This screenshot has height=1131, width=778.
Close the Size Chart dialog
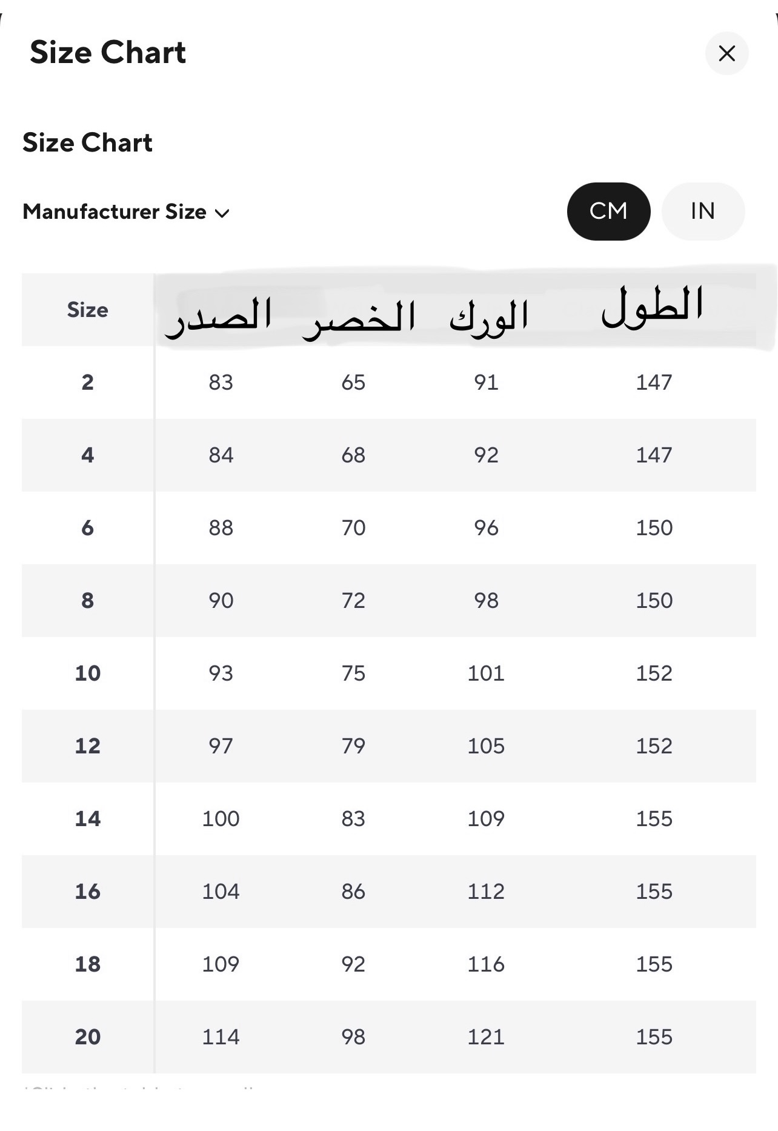click(x=726, y=53)
